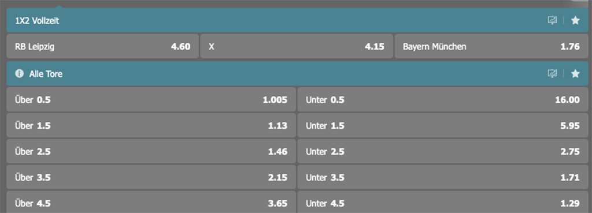Favorite the 1X2 Vollzeit market star
The height and width of the screenshot is (213, 592).
pos(575,20)
